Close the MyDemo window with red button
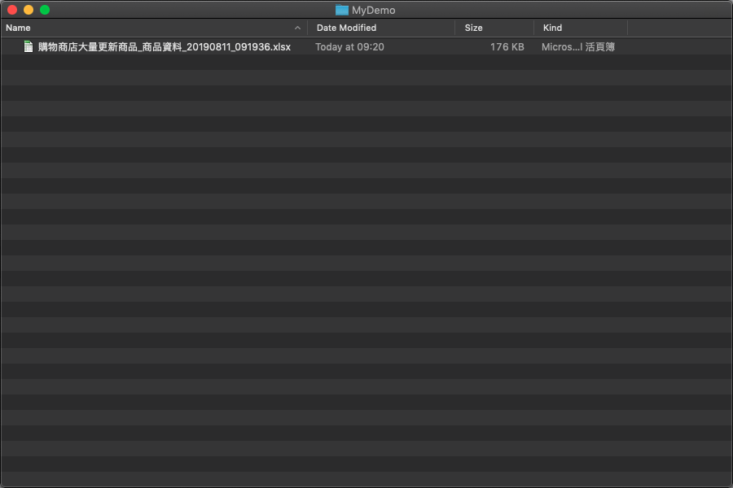This screenshot has width=733, height=488. pos(12,10)
